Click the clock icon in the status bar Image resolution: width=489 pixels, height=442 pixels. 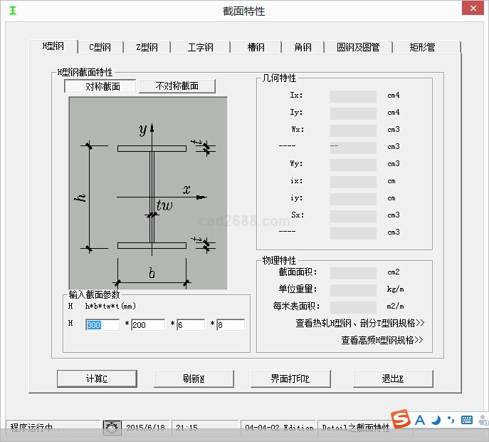pos(112,428)
